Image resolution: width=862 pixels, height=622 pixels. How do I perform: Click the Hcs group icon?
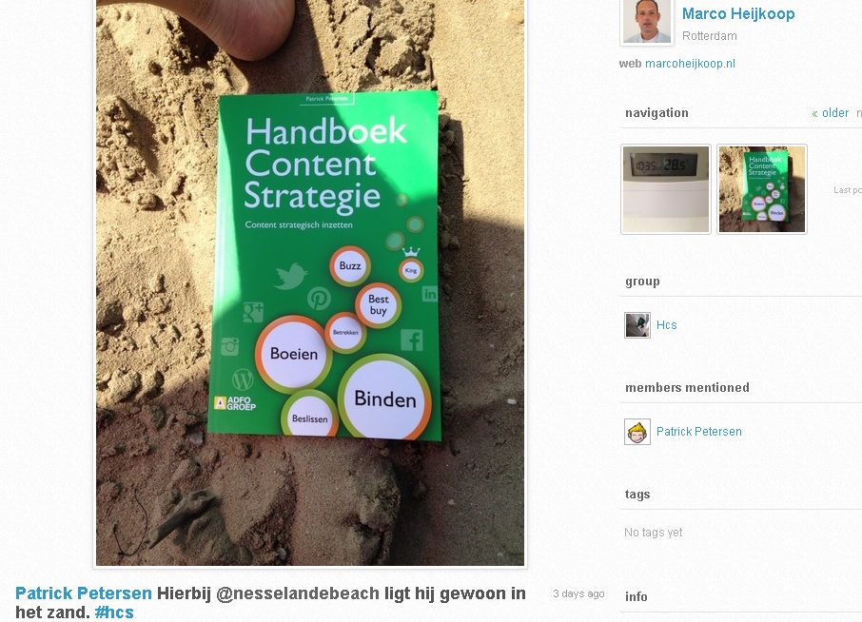pos(637,324)
